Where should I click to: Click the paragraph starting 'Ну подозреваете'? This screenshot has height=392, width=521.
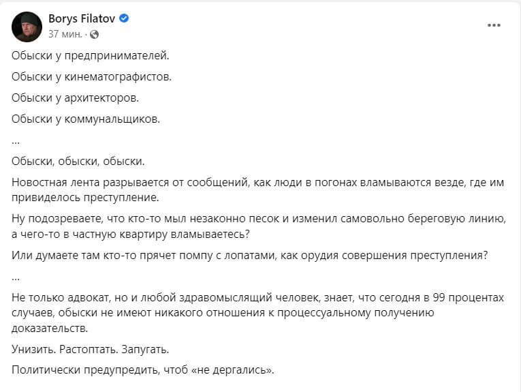(259, 226)
